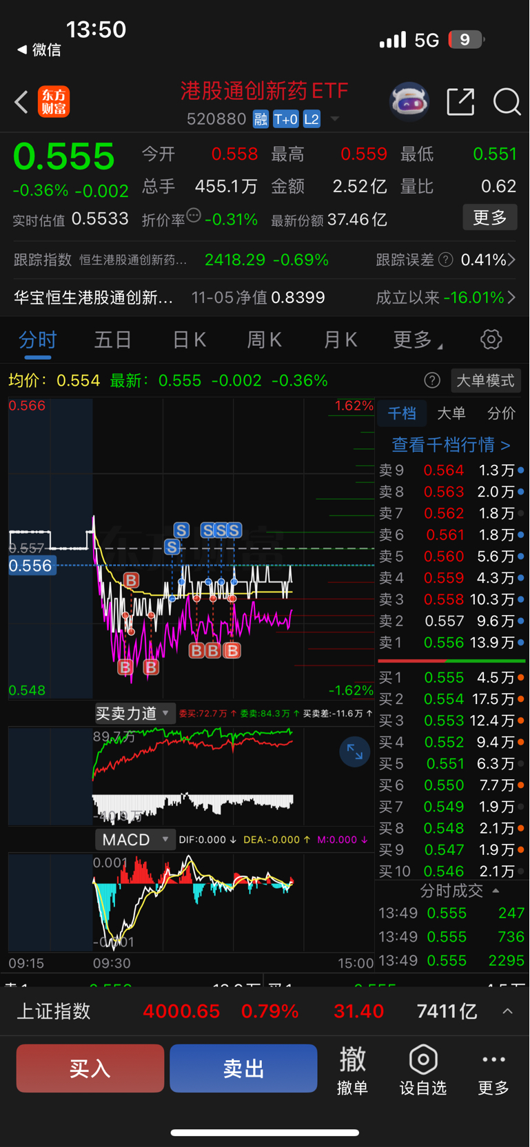Switch to 日K chart tab

(189, 340)
